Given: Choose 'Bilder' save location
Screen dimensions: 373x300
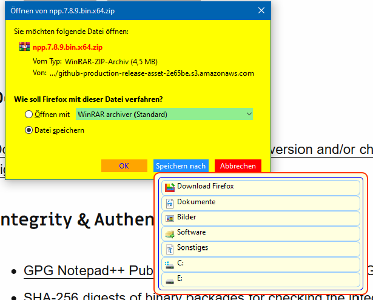Looking at the screenshot, I should [x=261, y=218].
